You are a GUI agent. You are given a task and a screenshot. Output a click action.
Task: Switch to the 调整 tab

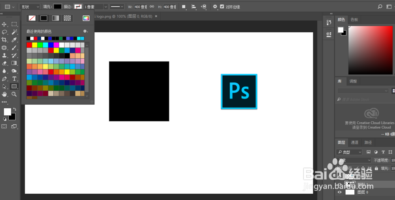[x=353, y=81]
